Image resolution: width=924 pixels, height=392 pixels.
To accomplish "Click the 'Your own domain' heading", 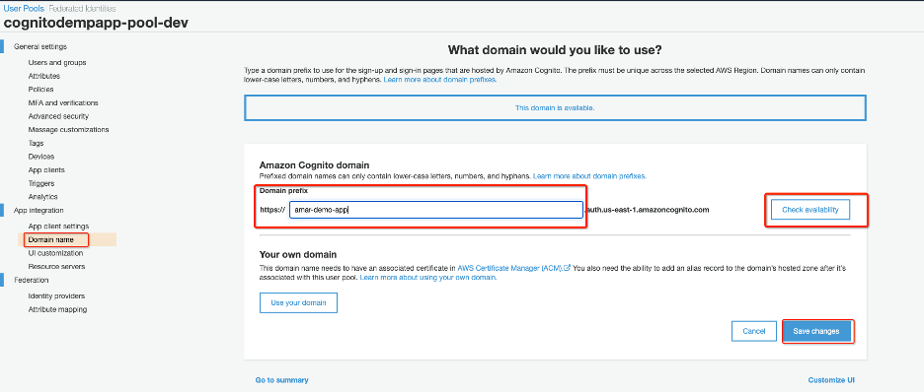I will click(x=297, y=254).
